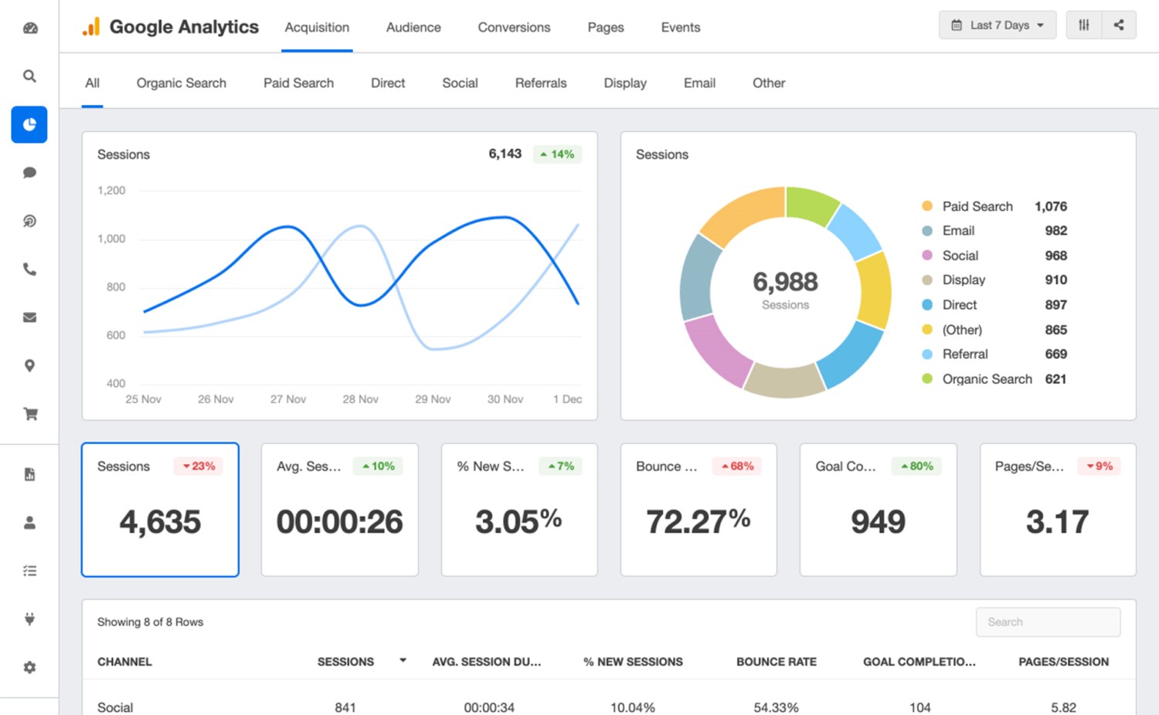Select the Organic Search channel tab
1159x715 pixels.
click(182, 83)
